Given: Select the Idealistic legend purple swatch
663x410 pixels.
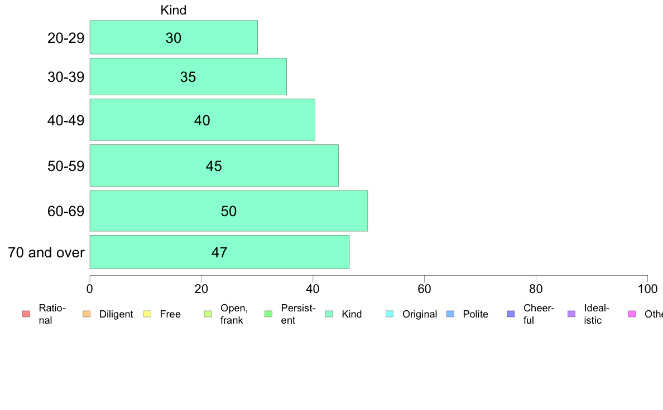Looking at the screenshot, I should point(571,314).
